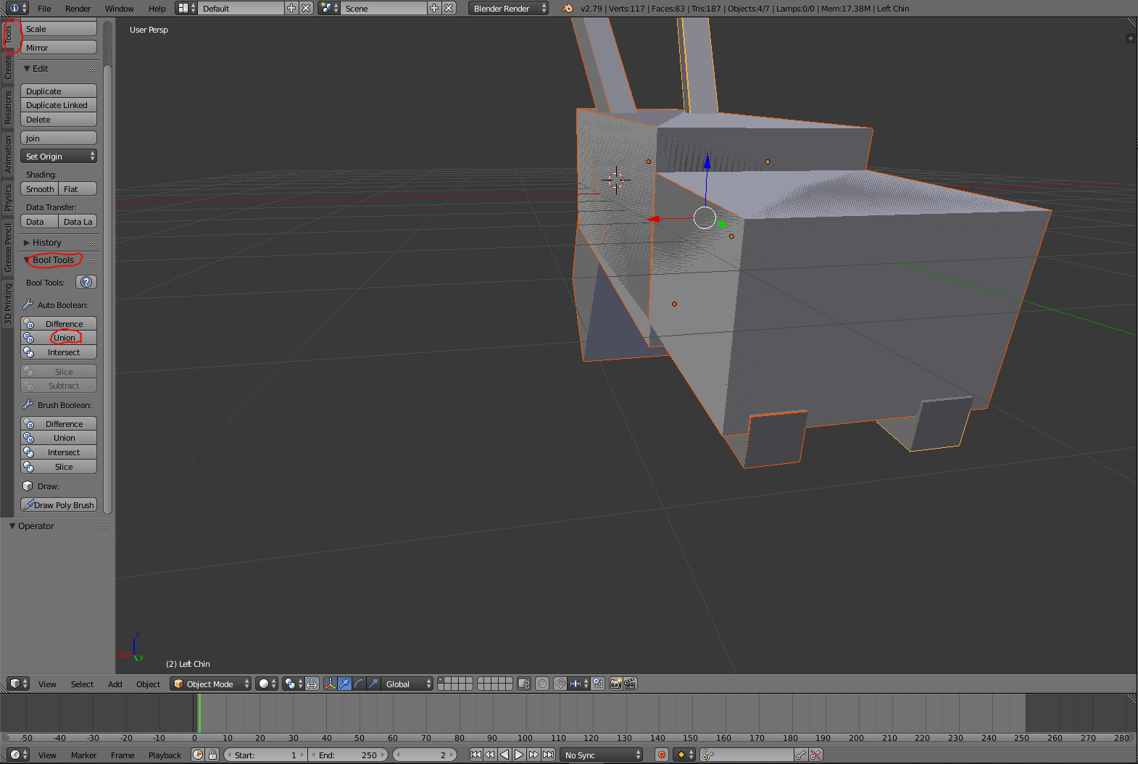Image resolution: width=1138 pixels, height=764 pixels.
Task: Switch to the Create tab
Action: [9, 67]
